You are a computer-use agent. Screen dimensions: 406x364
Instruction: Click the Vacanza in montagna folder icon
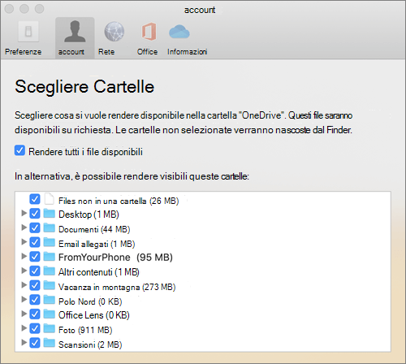pos(50,285)
